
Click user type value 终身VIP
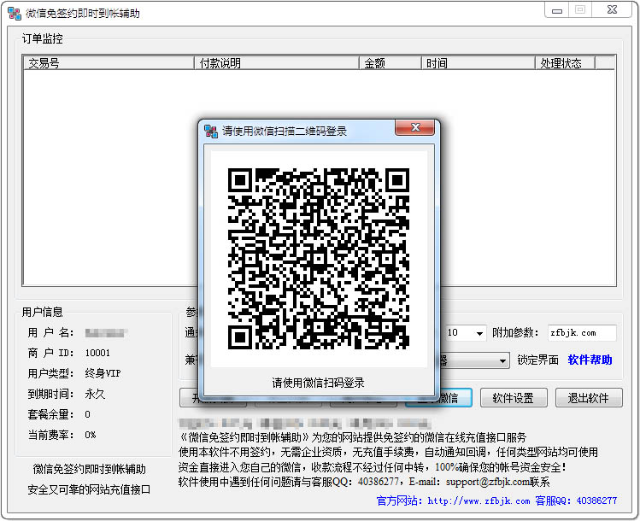pyautogui.click(x=103, y=373)
